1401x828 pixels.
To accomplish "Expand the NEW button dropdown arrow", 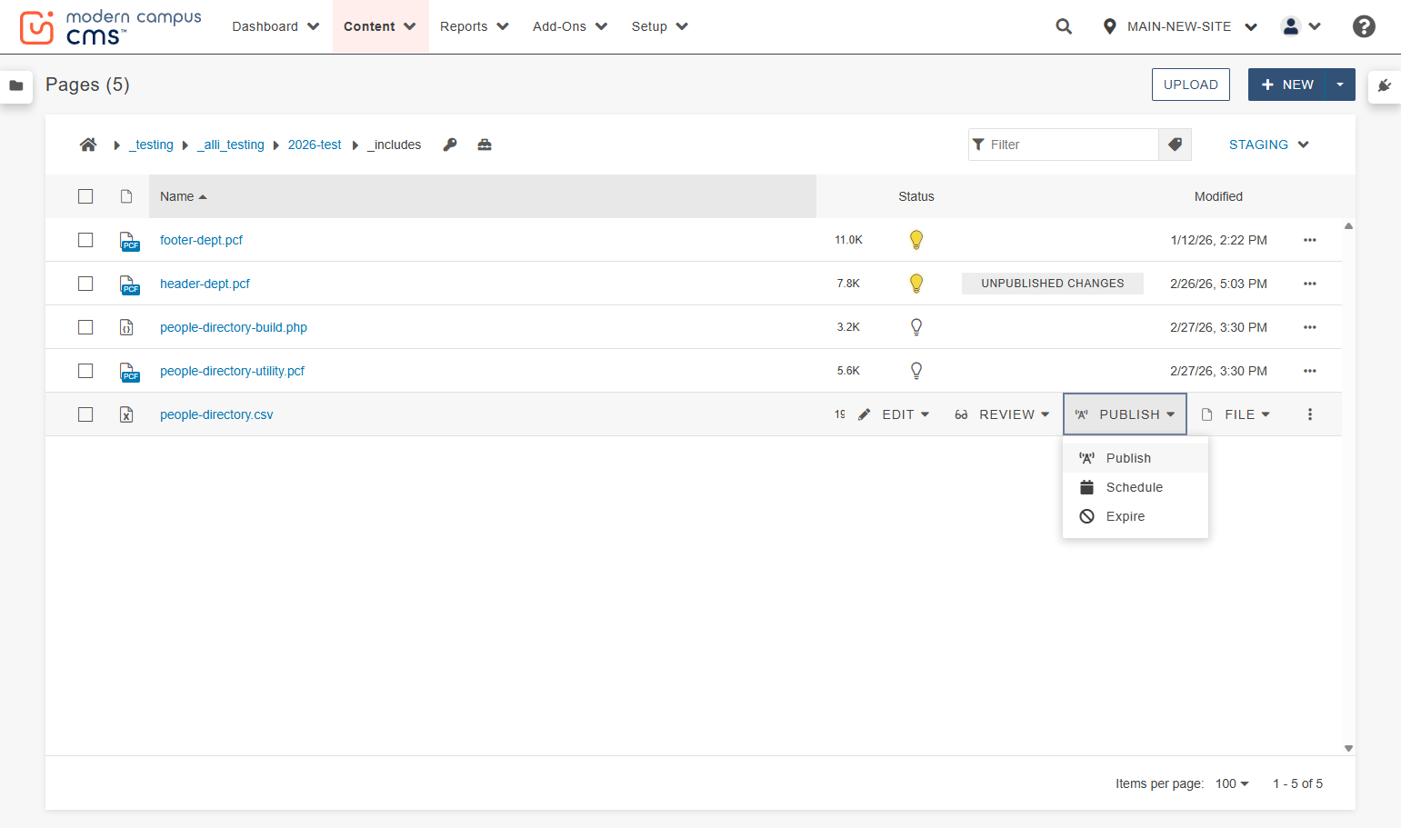I will (x=1340, y=85).
